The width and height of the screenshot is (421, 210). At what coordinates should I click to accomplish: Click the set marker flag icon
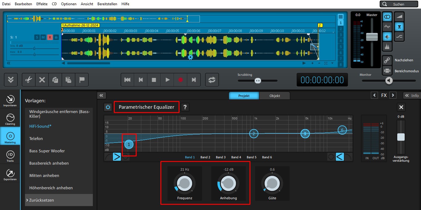point(82,80)
